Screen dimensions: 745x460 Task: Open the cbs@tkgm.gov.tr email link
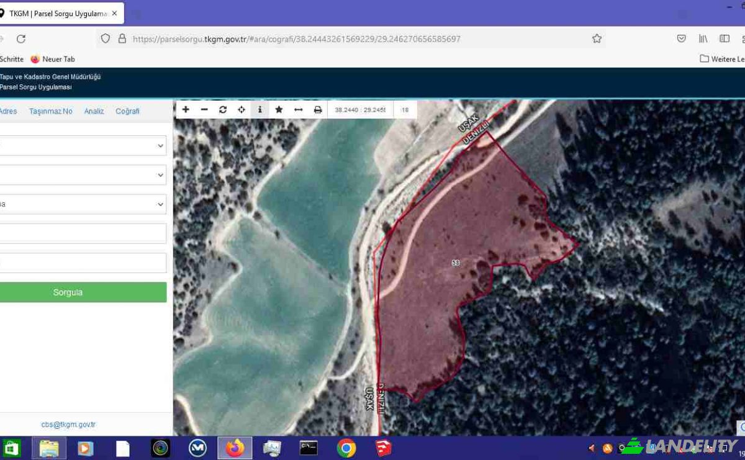click(68, 425)
